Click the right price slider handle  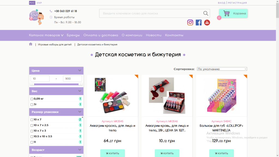point(80,84)
